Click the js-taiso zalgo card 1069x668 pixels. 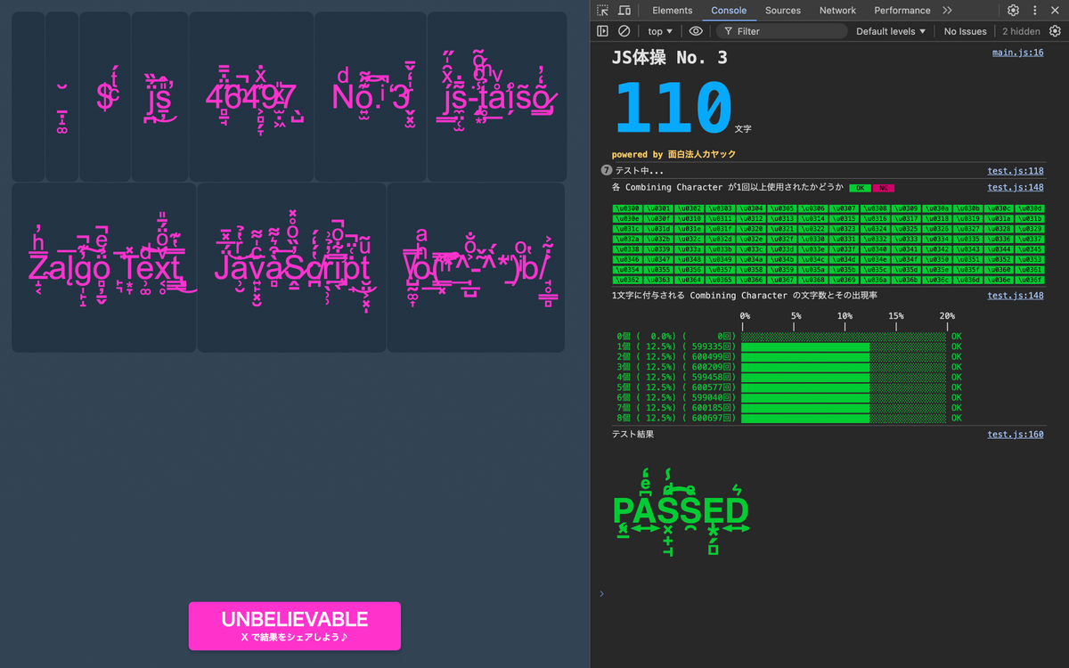497,97
